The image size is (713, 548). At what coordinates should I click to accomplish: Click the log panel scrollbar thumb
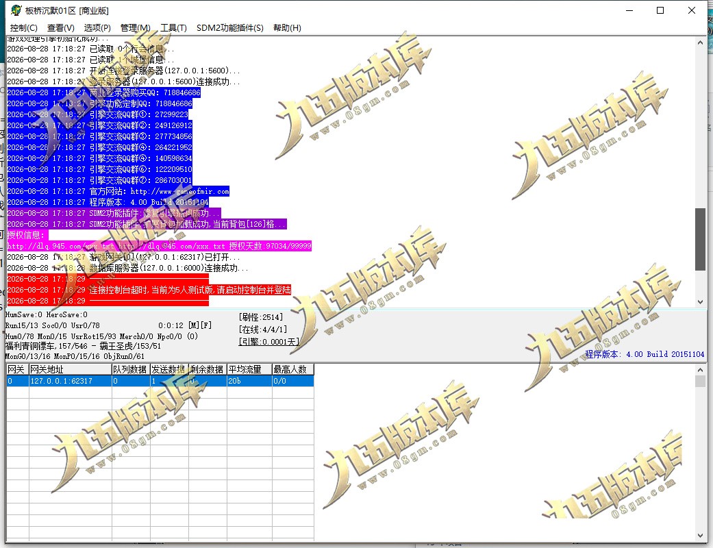pyautogui.click(x=700, y=239)
